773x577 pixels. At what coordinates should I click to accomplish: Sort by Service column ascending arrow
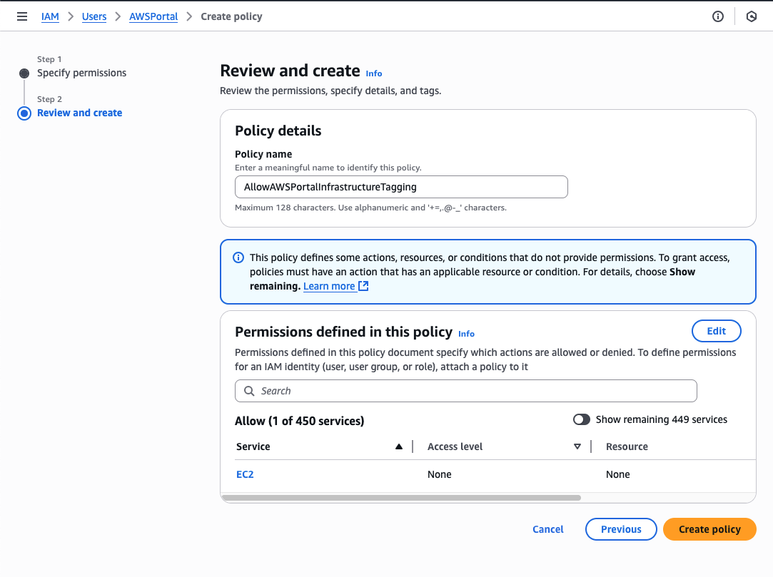[x=399, y=446]
